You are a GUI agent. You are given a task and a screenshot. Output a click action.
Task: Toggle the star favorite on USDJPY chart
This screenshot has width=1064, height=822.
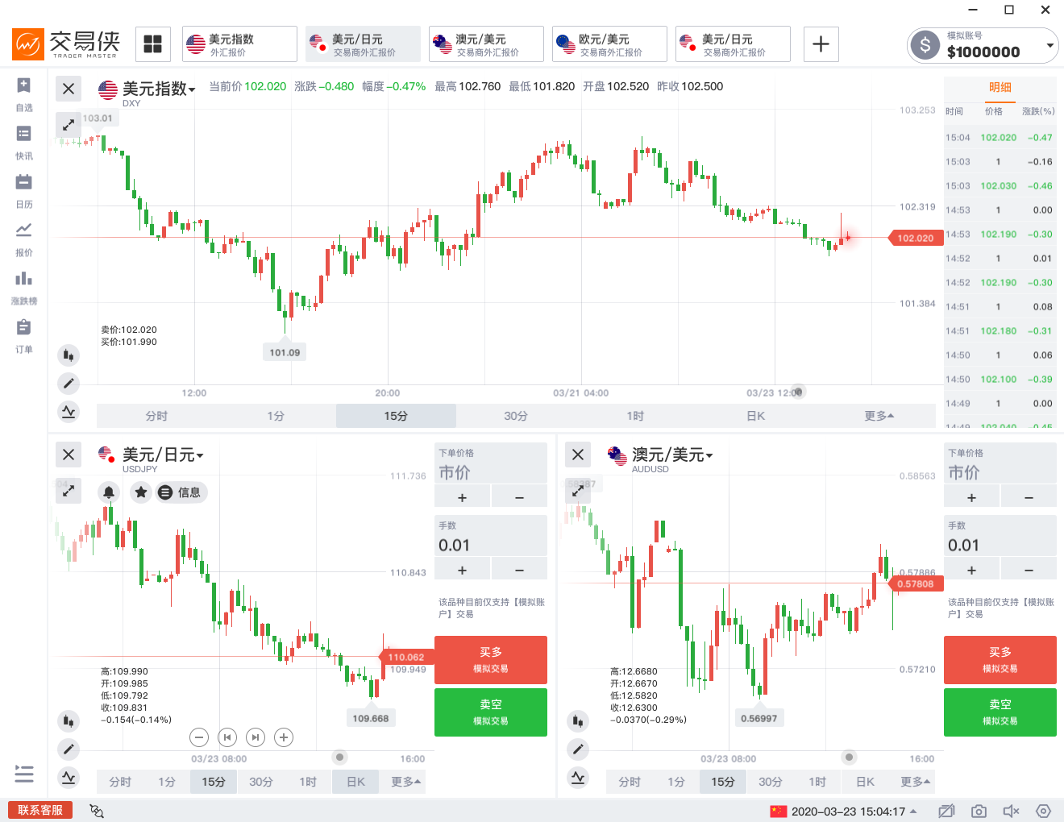coord(141,492)
